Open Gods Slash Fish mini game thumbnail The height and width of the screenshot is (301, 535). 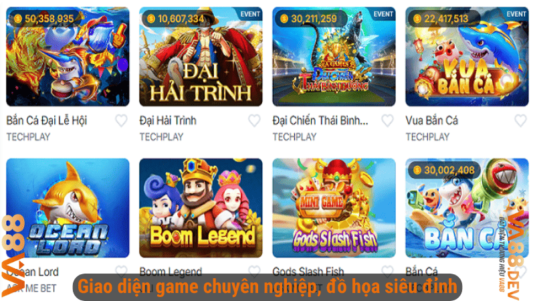pos(334,208)
